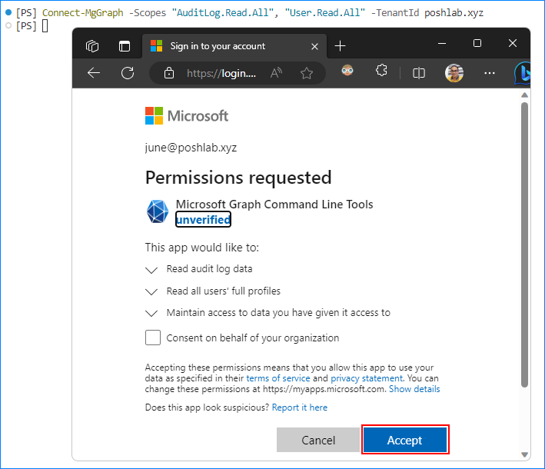Click the browser back arrow
This screenshot has width=545, height=469.
point(94,73)
